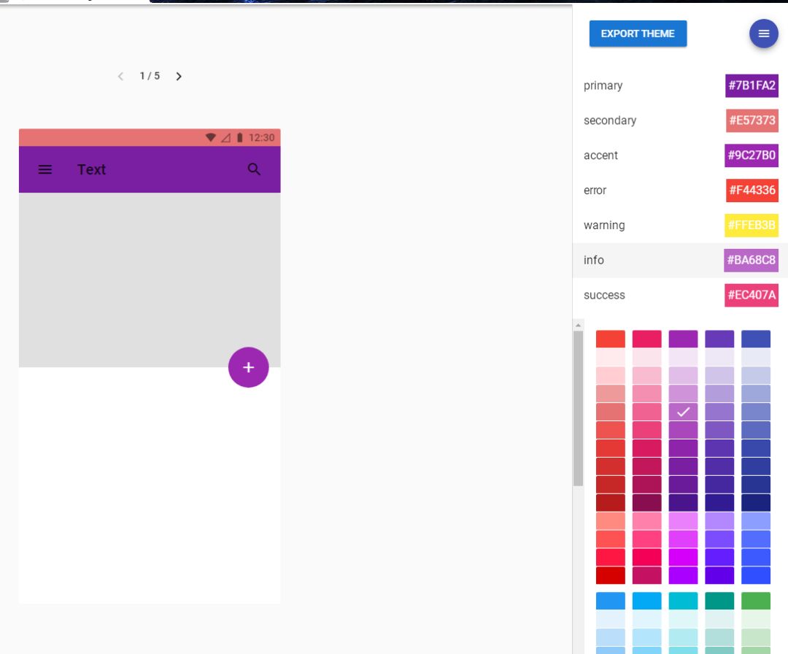Image resolution: width=788 pixels, height=654 pixels.
Task: Click the palette scrollbar thumb
Action: pyautogui.click(x=578, y=408)
